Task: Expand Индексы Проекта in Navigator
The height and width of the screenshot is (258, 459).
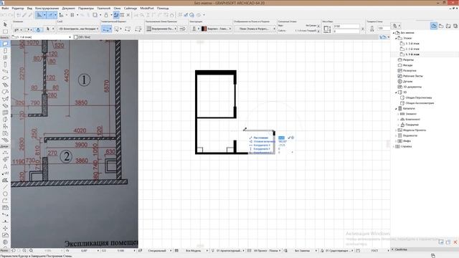Action: pyautogui.click(x=396, y=130)
